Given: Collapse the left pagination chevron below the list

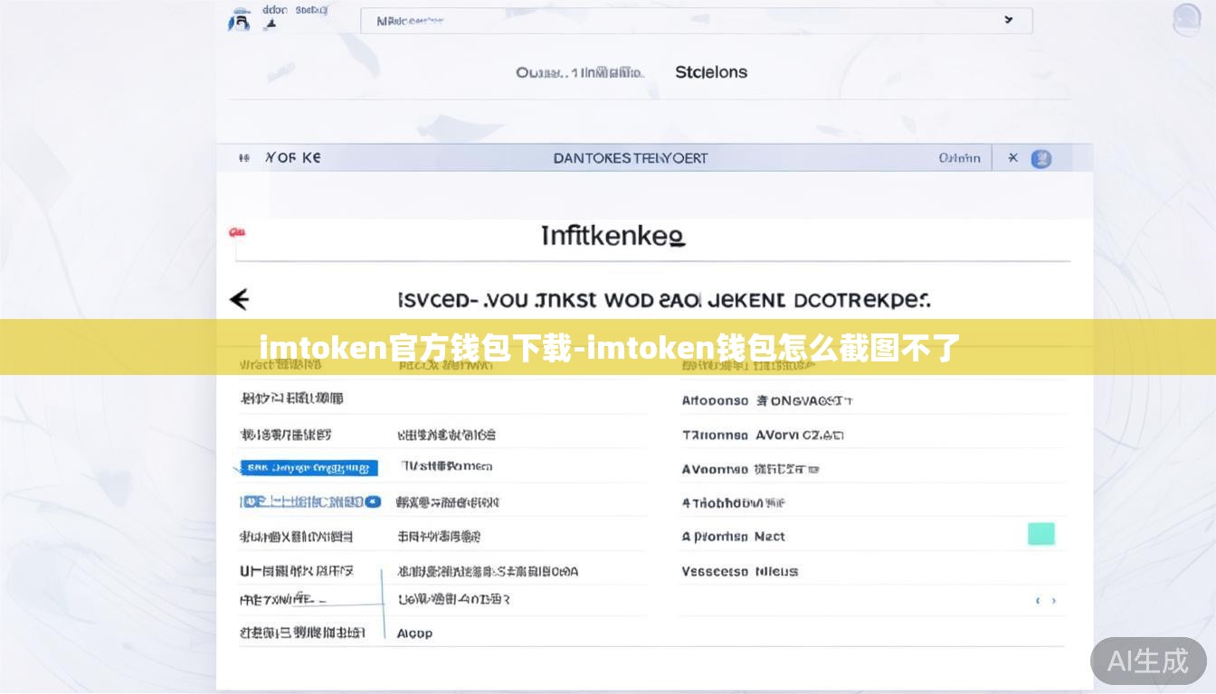Looking at the screenshot, I should [1037, 599].
